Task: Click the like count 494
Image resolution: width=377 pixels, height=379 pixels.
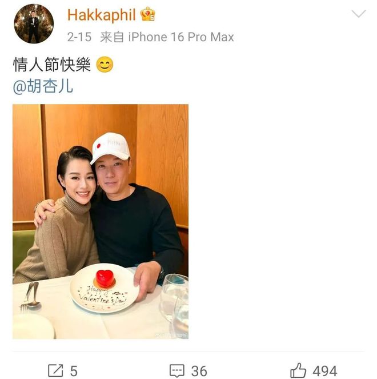Action: click(x=325, y=371)
